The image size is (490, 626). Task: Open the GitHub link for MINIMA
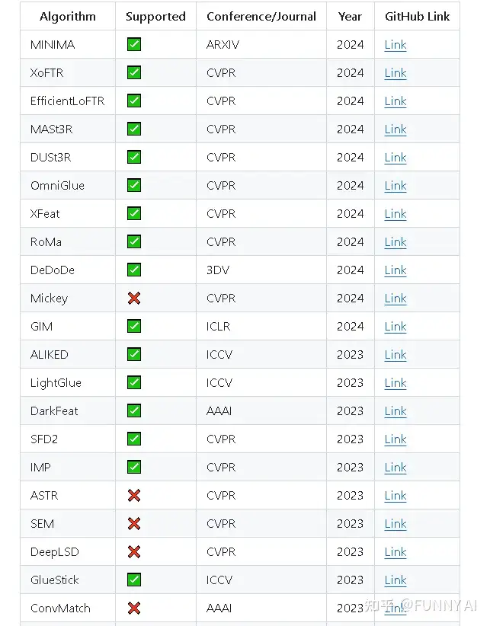[396, 45]
